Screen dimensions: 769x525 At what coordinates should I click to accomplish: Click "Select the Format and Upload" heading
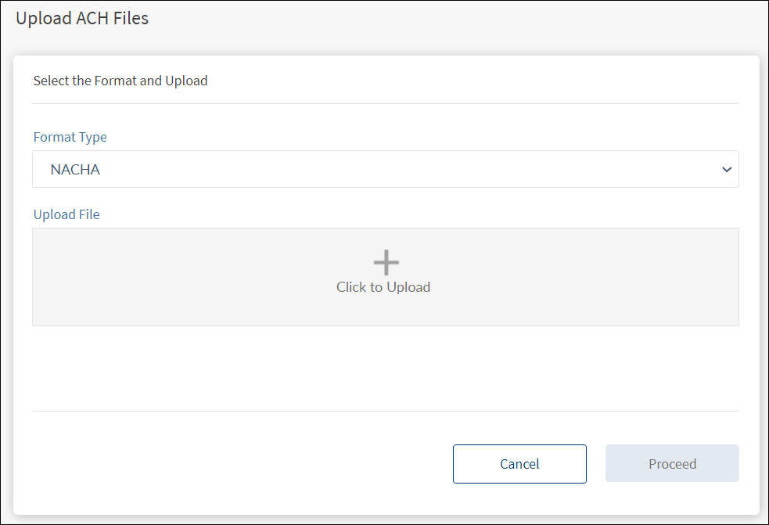click(x=120, y=81)
